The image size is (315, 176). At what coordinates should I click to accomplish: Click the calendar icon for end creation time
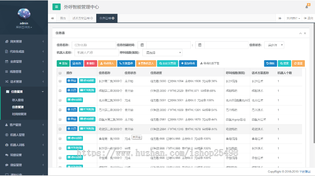tap(200, 45)
